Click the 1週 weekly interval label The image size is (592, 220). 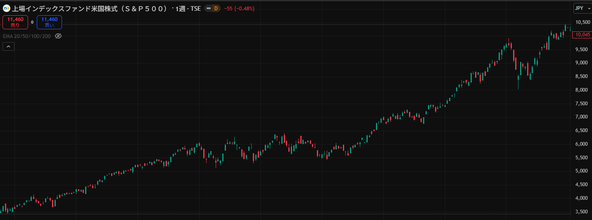tap(180, 8)
